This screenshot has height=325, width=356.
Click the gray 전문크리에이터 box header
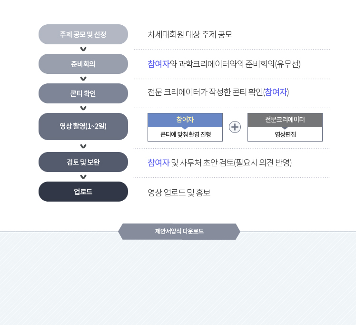point(285,120)
